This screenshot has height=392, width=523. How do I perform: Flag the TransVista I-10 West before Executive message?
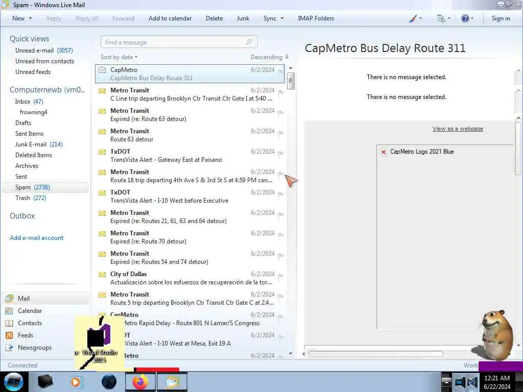[x=281, y=194]
